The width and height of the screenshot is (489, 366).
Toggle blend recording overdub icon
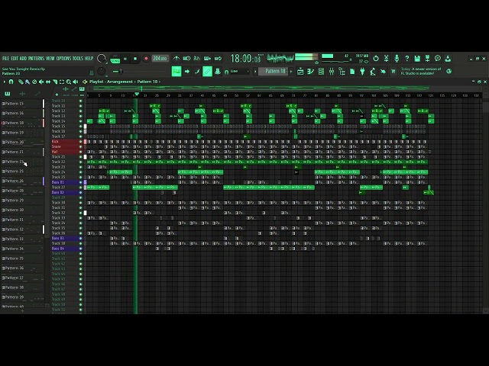click(207, 59)
